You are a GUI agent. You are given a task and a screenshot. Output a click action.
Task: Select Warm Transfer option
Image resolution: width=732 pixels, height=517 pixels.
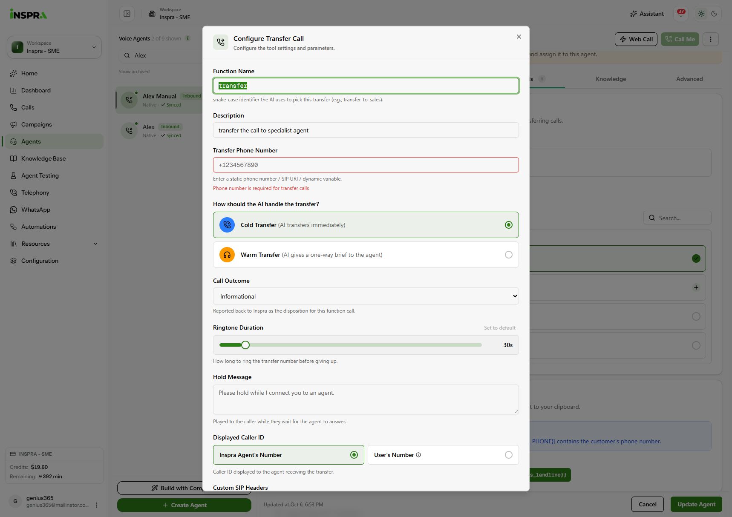pos(366,255)
